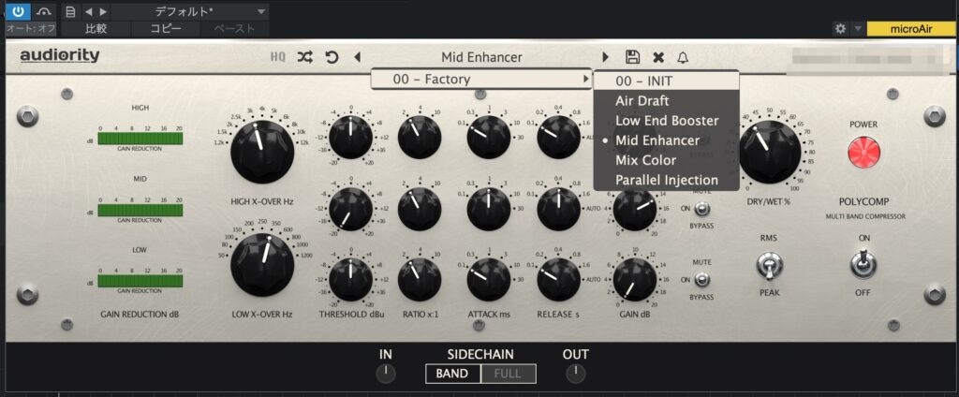
Task: Open notifications via the bell icon
Action: 682,57
